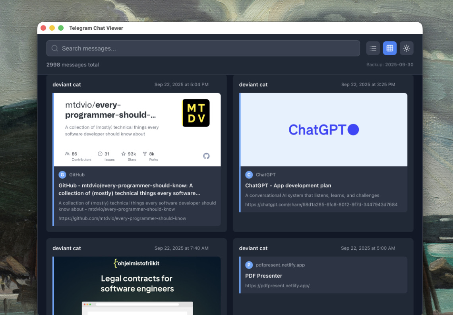Click the 'GitHub' site name label
Viewport: 453px width, 315px height.
coord(77,175)
